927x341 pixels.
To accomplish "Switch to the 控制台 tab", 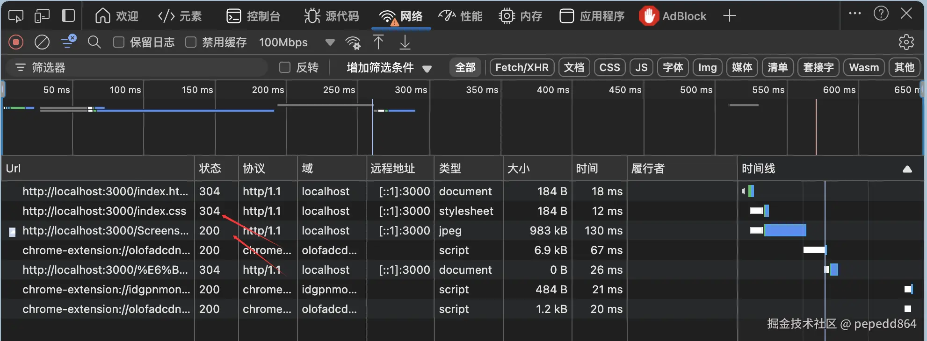I will tap(253, 16).
